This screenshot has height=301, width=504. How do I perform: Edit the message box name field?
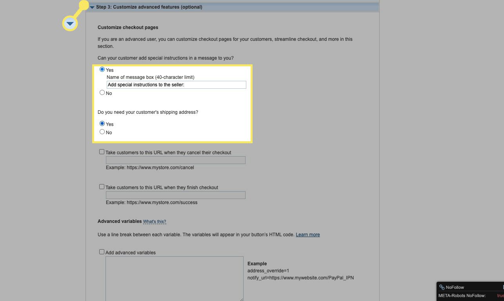(176, 85)
